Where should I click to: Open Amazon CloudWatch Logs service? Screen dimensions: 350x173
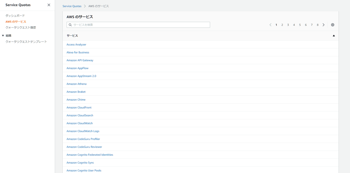83,131
